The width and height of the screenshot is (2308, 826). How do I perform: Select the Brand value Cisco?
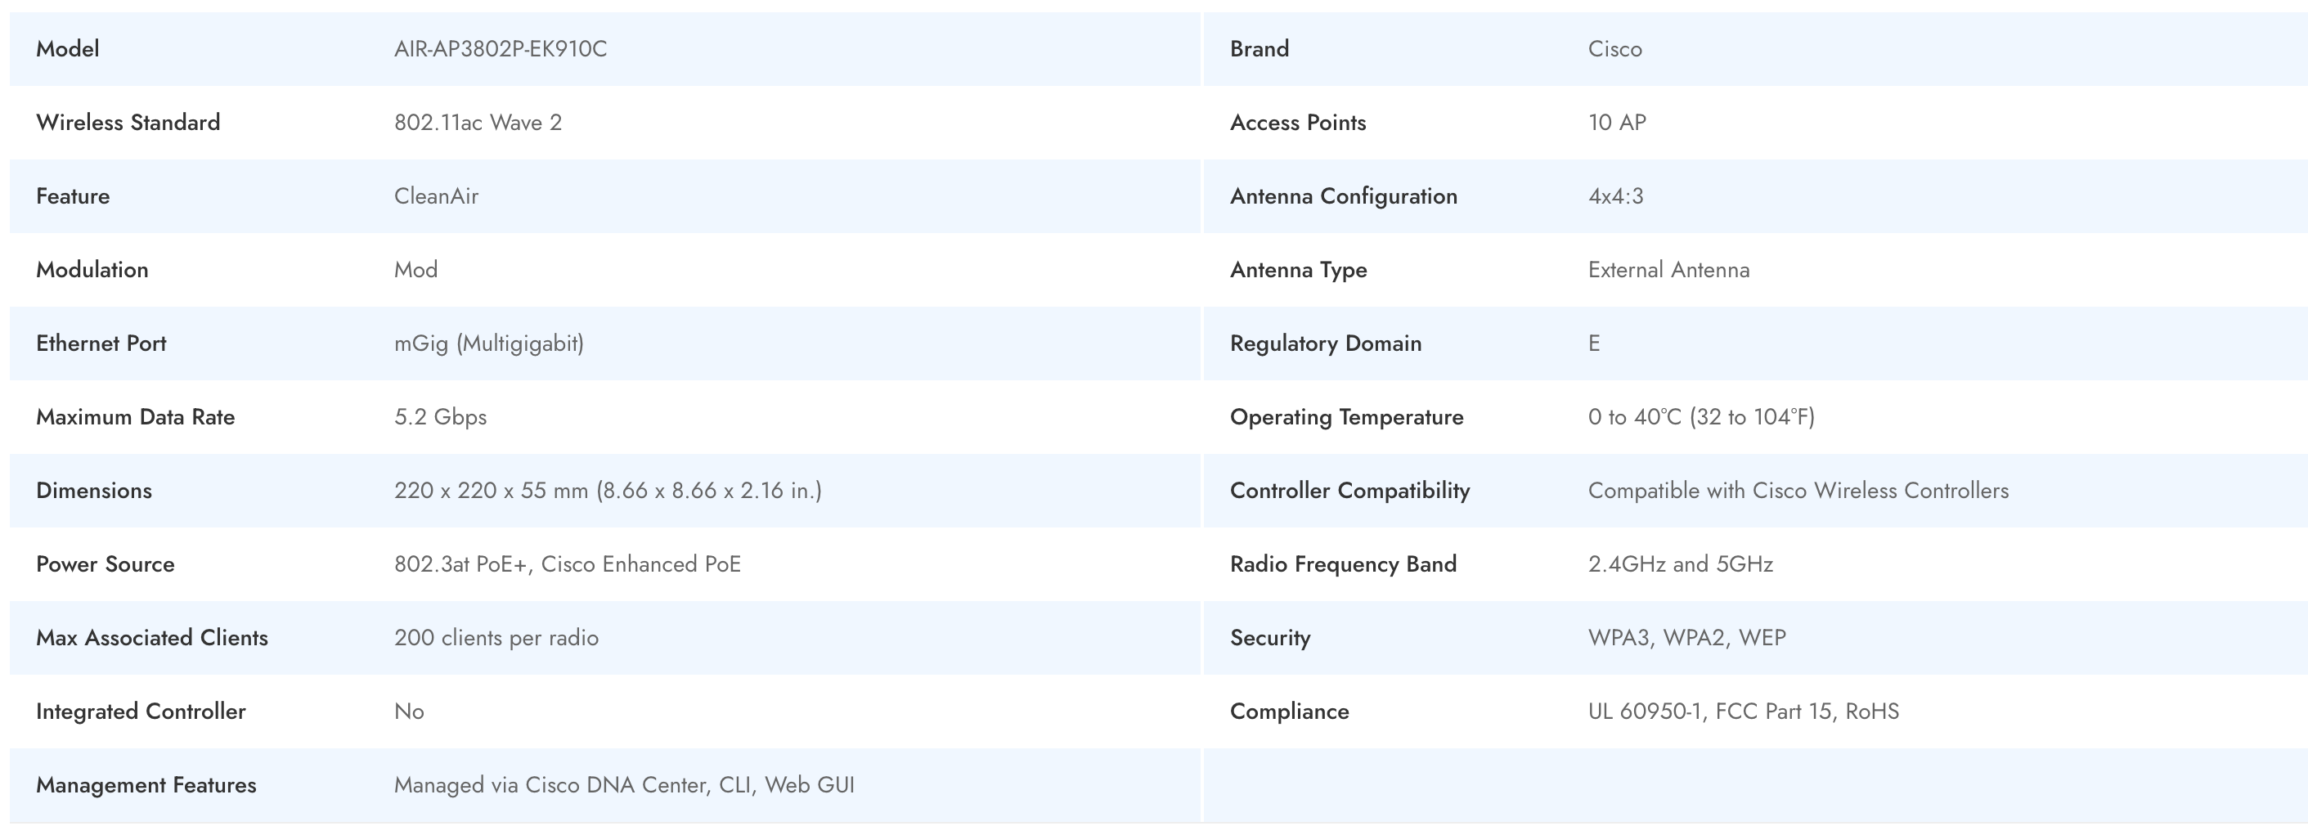1614,49
